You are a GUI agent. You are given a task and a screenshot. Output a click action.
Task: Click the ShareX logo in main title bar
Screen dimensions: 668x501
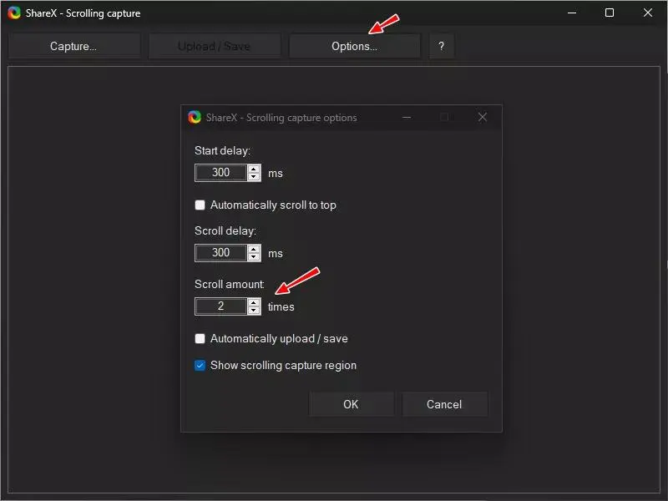tap(14, 13)
